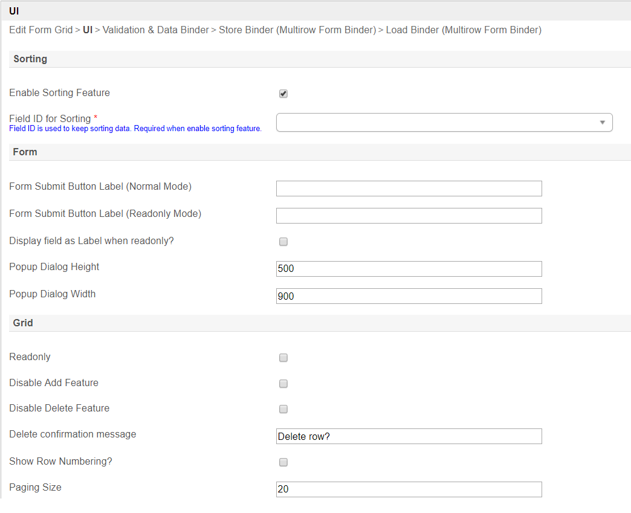Uncheck Enable Sorting Feature checkbox
Viewport: 631px width, 513px height.
283,94
